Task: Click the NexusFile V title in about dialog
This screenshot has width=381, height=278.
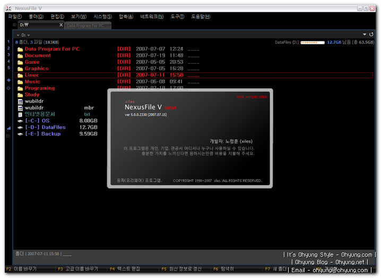Action: (x=143, y=107)
